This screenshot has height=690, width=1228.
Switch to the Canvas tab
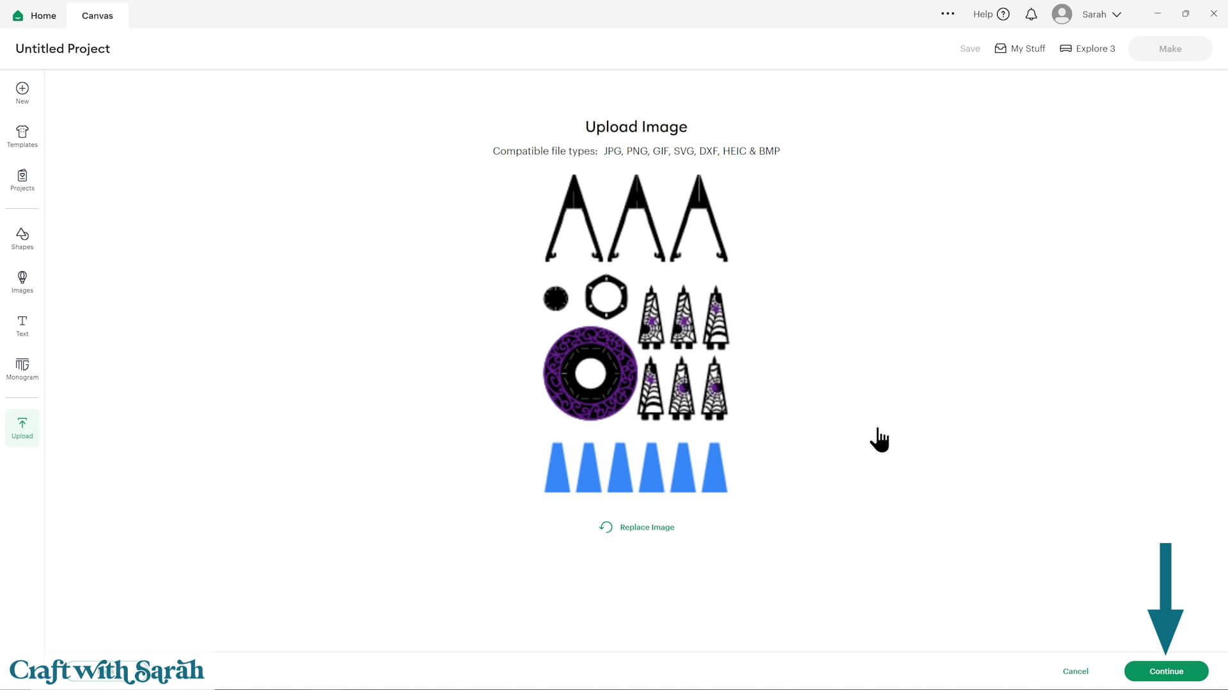click(97, 15)
